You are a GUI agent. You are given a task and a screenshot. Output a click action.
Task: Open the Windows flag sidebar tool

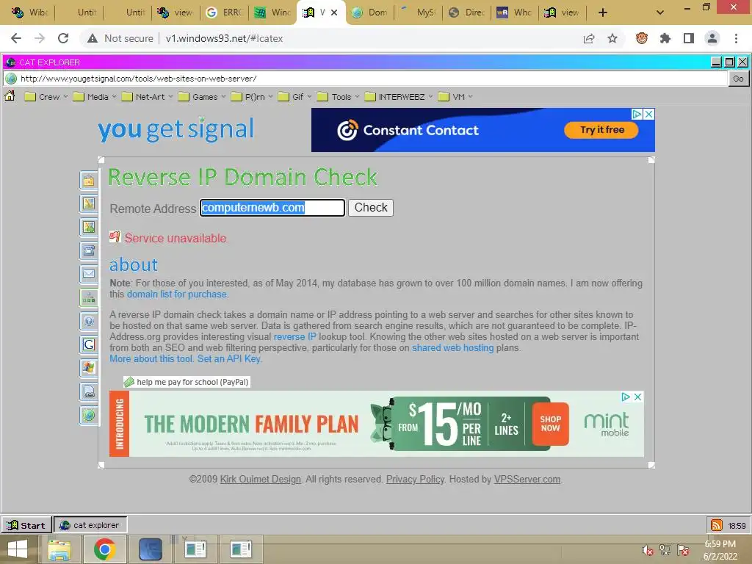[x=89, y=368]
